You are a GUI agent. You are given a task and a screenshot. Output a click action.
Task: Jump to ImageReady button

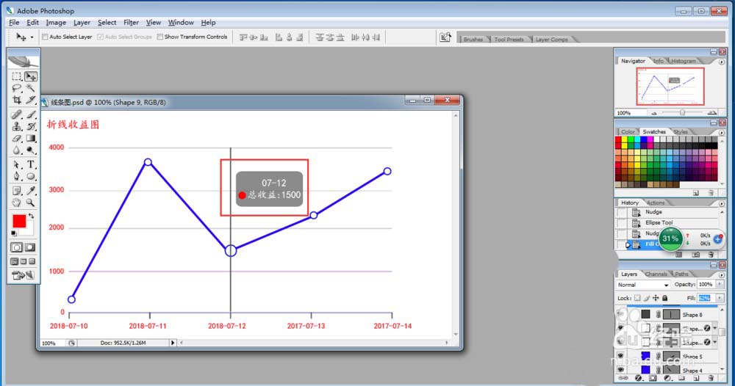pyautogui.click(x=24, y=275)
